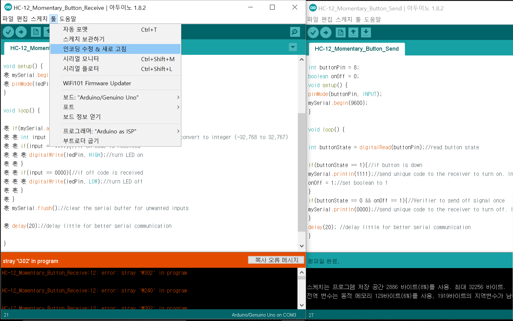
Task: Click 'mySerial.println(1111)' code line
Action: tap(341, 174)
